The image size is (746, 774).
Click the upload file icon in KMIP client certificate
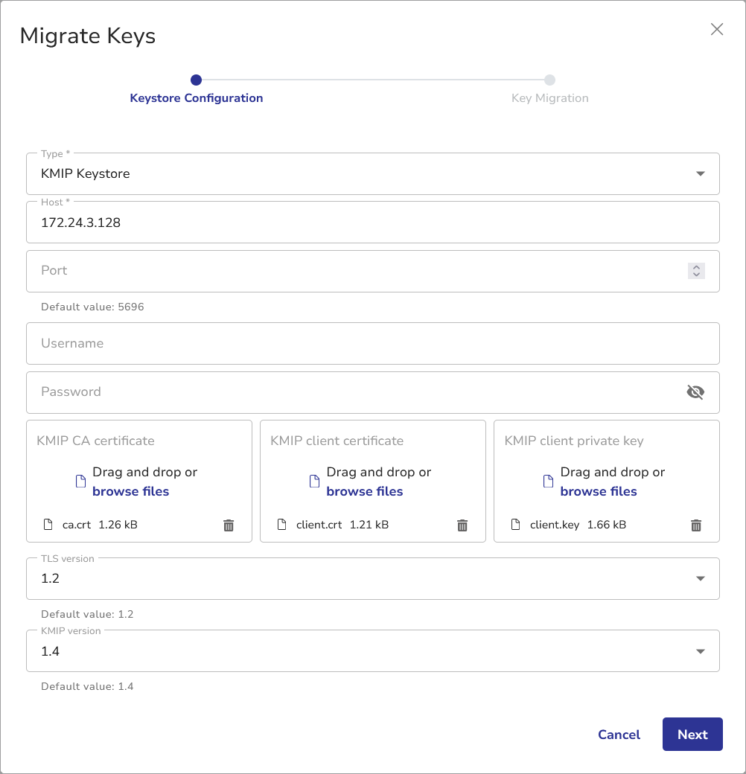315,482
